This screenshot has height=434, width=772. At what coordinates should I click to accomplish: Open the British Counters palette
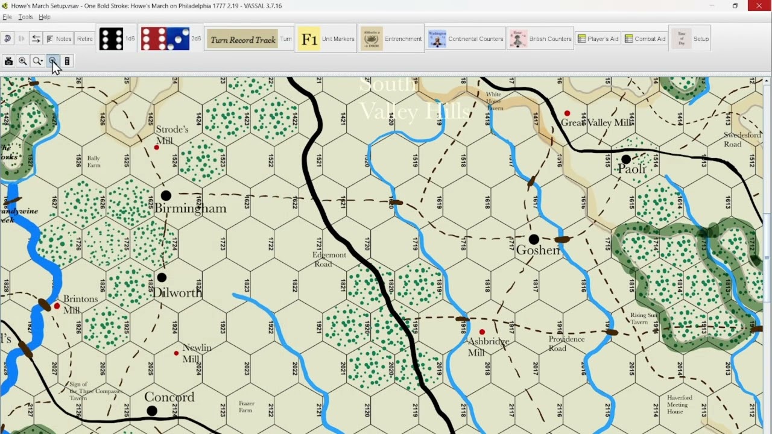pyautogui.click(x=540, y=39)
